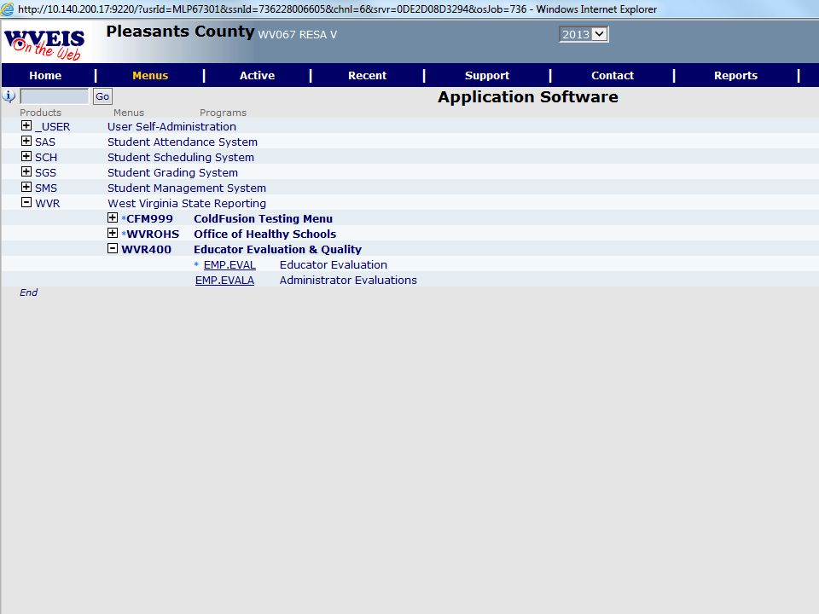The height and width of the screenshot is (614, 819).
Task: Expand the SGS product row
Action: coord(26,171)
